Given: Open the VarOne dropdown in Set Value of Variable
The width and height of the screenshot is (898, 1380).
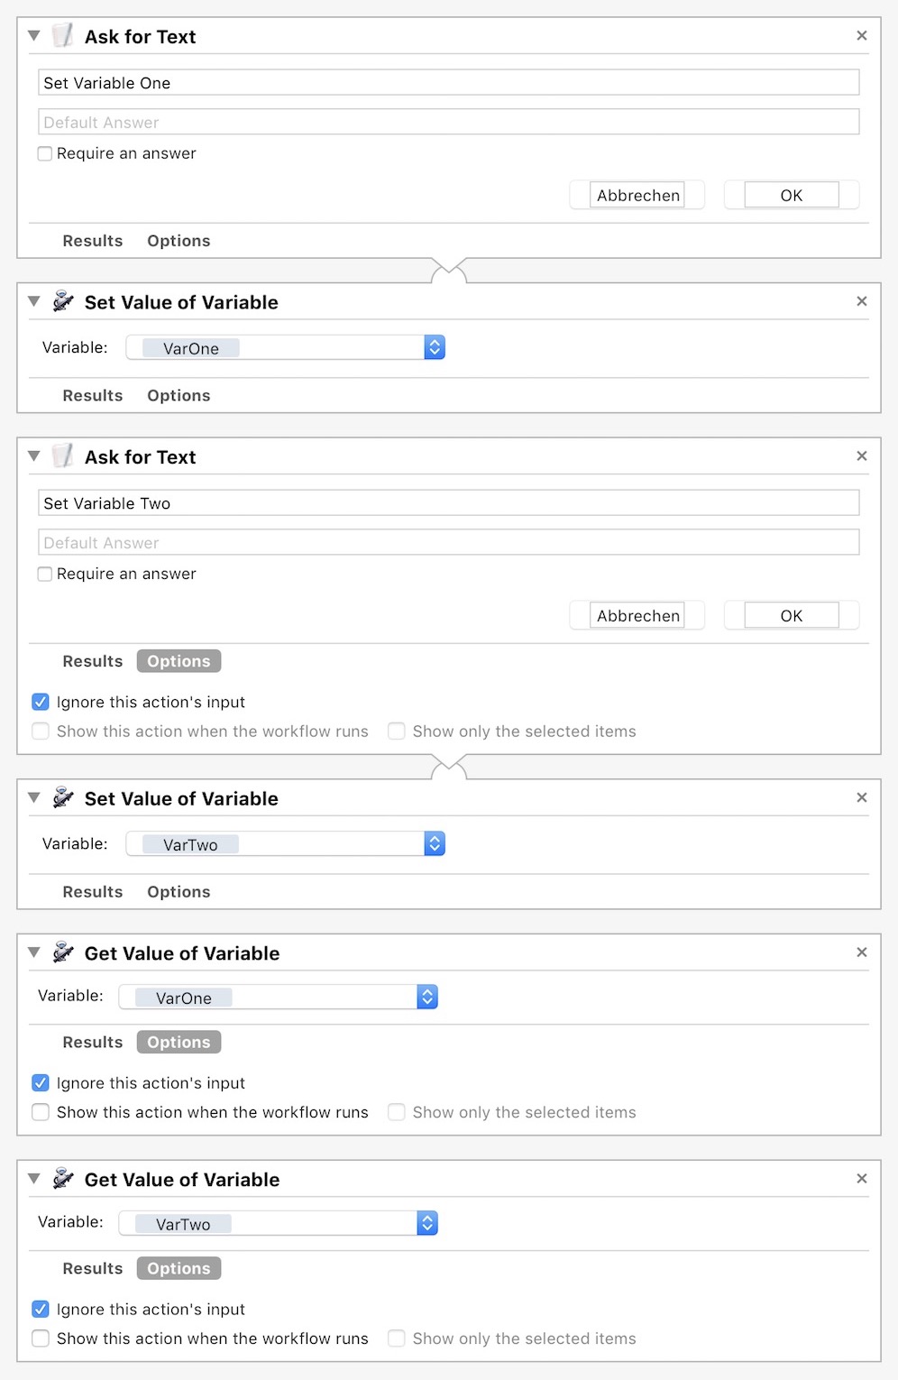Looking at the screenshot, I should [434, 348].
